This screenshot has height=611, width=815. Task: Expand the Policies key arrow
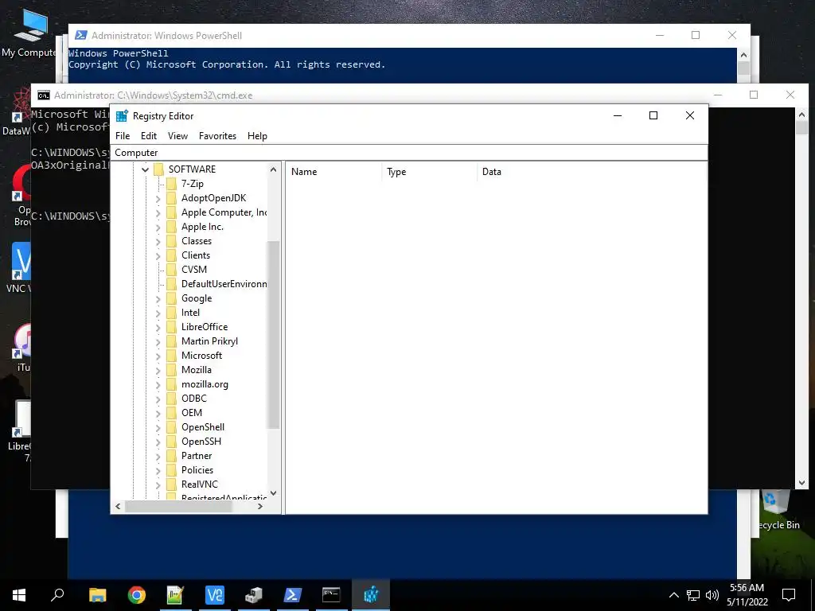tap(158, 470)
